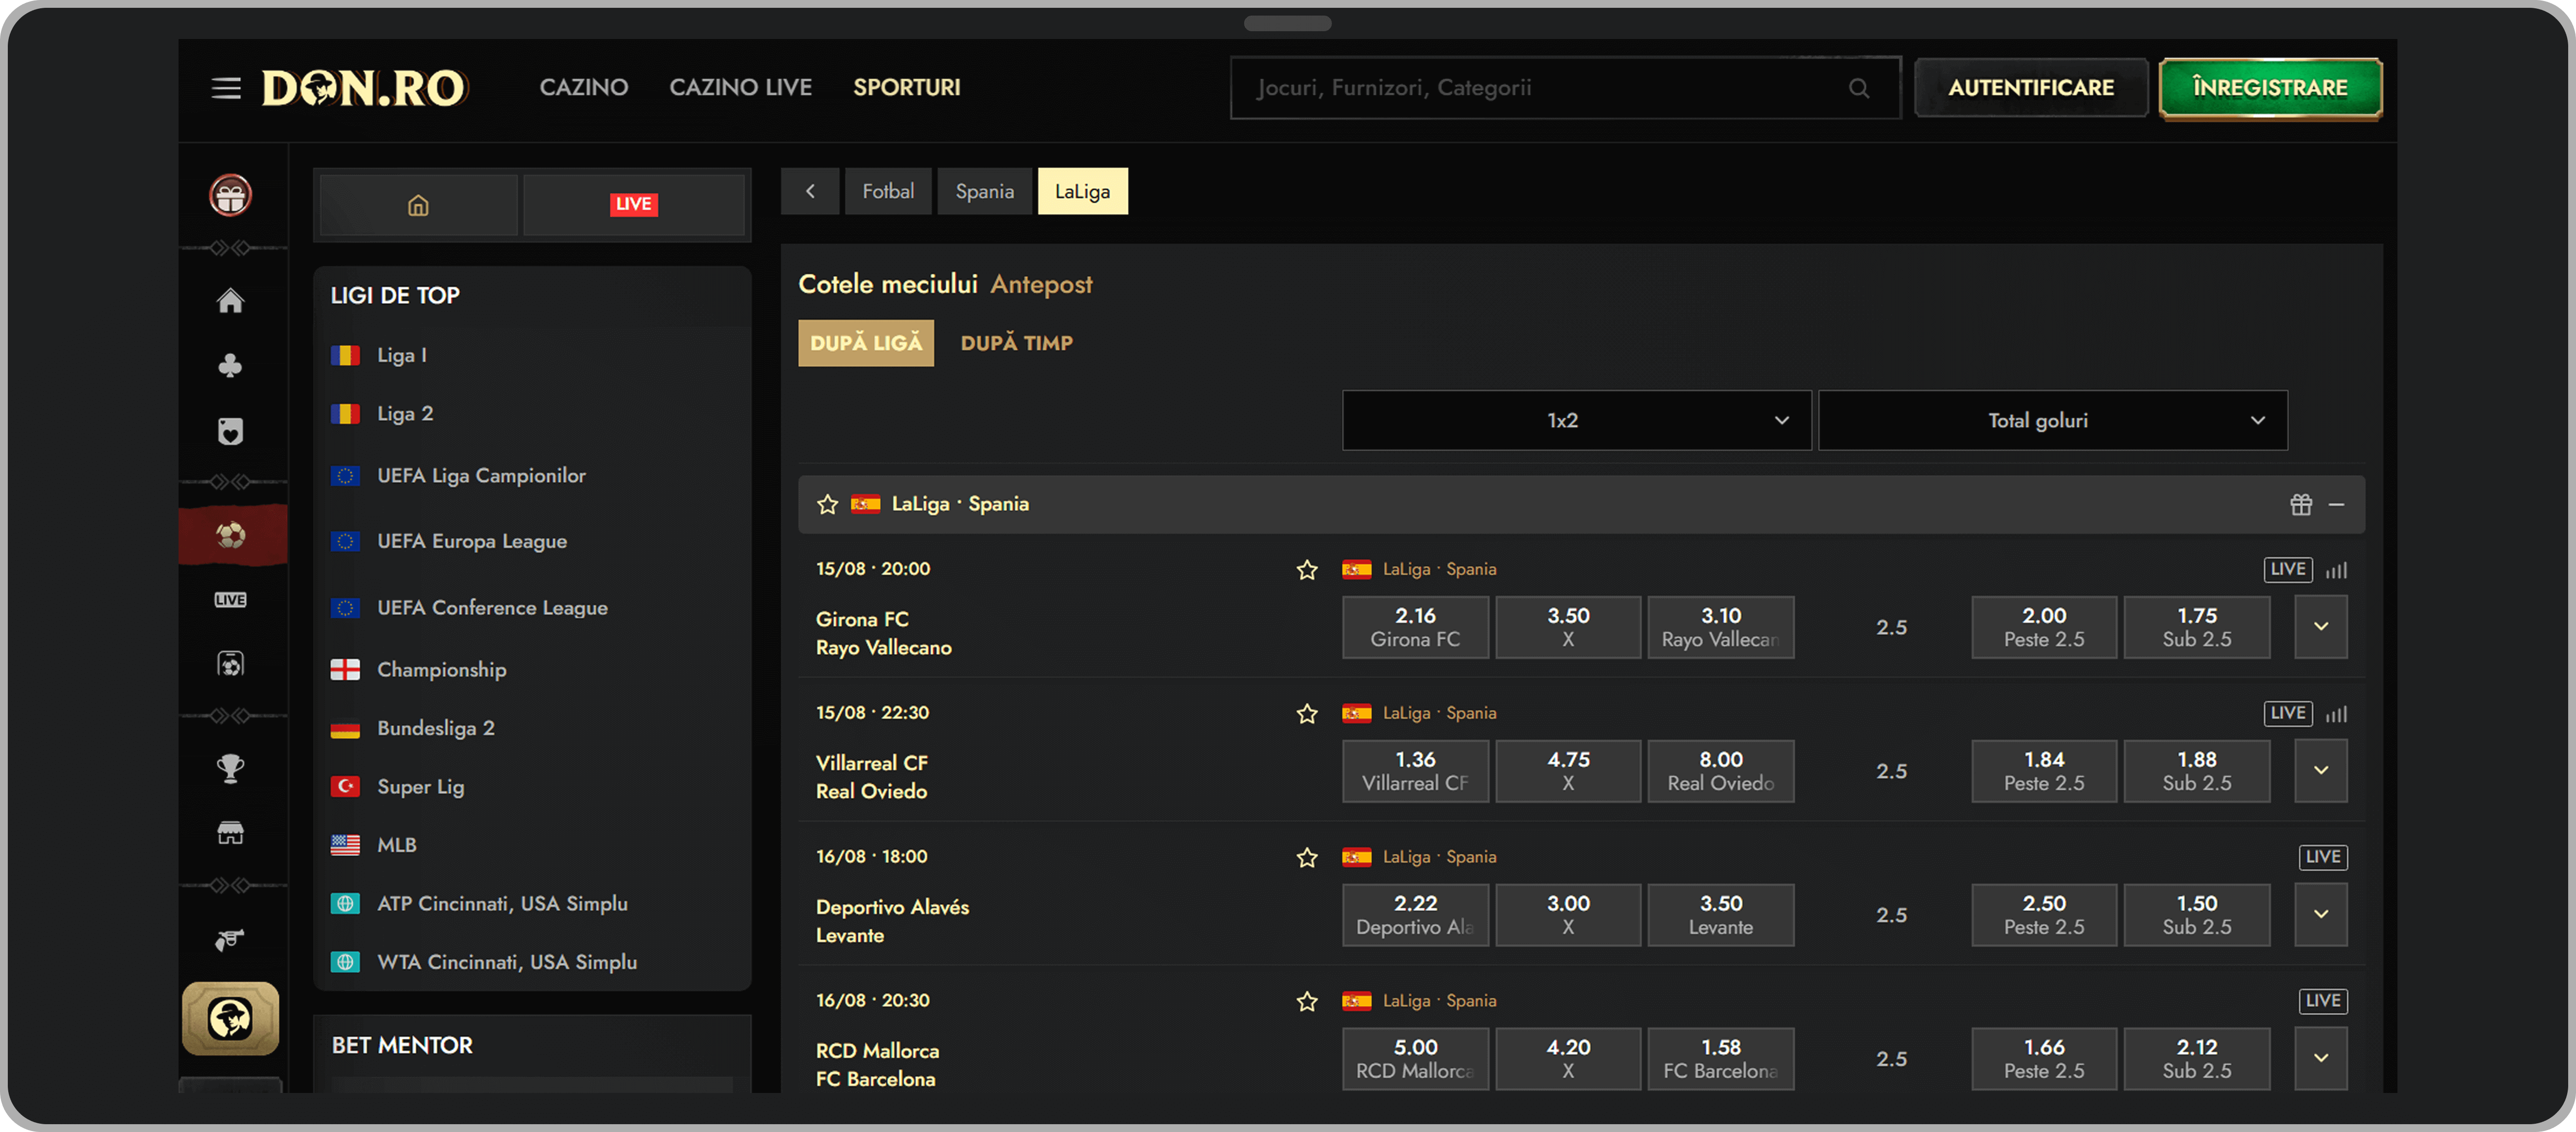
Task: Select the DUPĂ LIGĂ tab
Action: (x=865, y=343)
